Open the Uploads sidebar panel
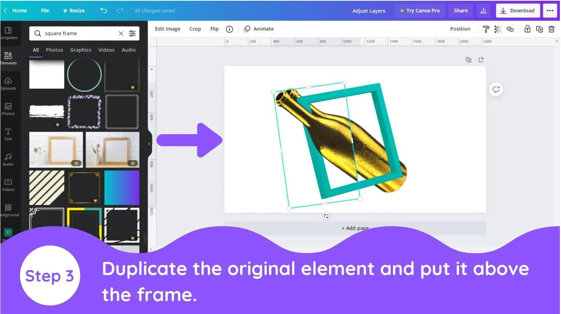561x314 pixels. coord(8,84)
